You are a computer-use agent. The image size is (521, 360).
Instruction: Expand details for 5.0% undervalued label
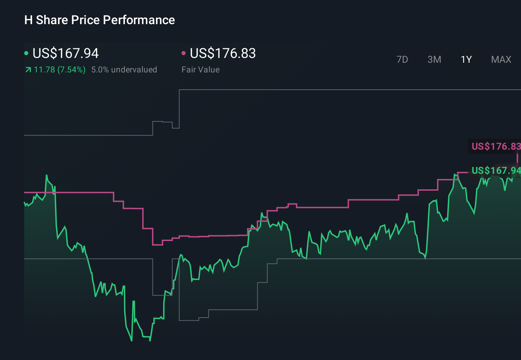tap(124, 69)
